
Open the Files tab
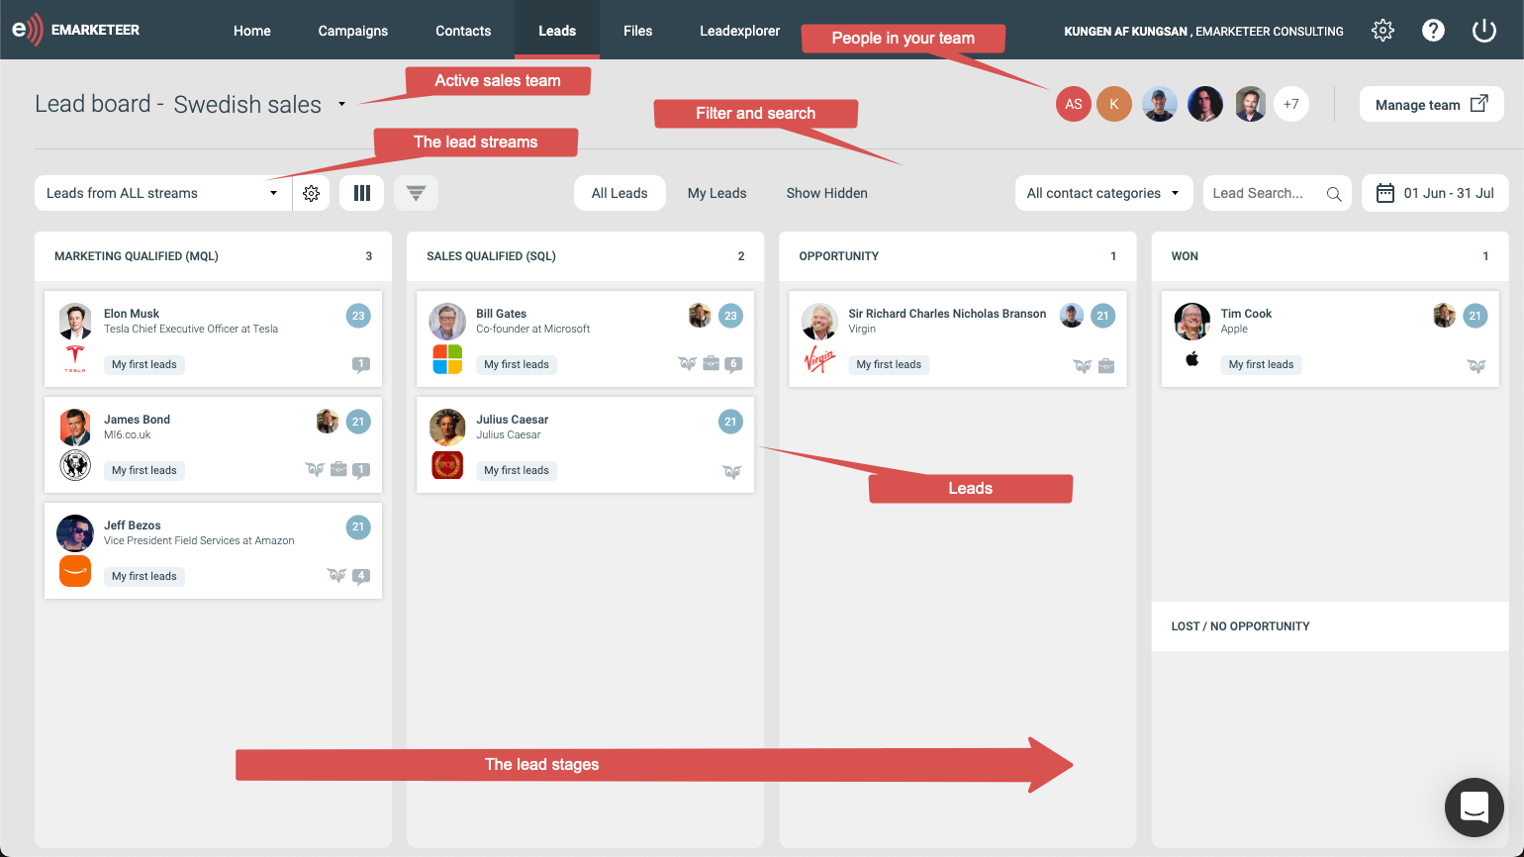click(x=638, y=31)
